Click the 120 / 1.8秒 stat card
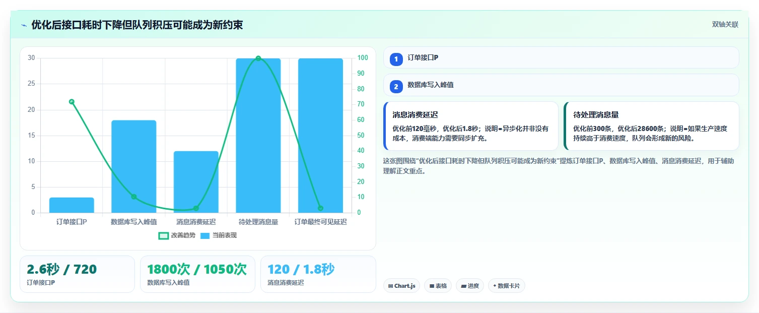This screenshot has width=759, height=313. tap(318, 274)
